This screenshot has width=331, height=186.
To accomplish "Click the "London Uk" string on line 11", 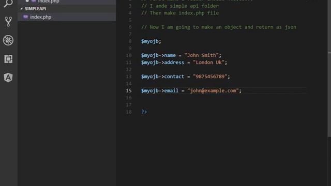I will (208, 63).
